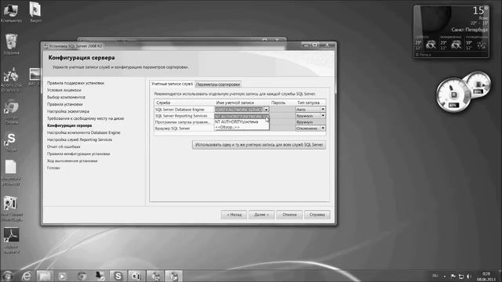The image size is (502, 282).
Task: Click Правила установки step in sidebar
Action: point(64,104)
